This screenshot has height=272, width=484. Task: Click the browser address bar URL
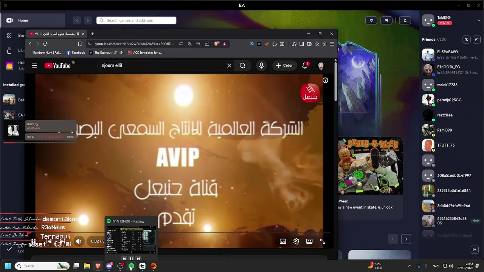(x=134, y=44)
